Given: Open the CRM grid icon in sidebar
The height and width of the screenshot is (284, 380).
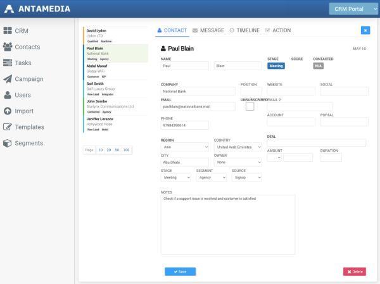Looking at the screenshot, I should click(x=8, y=30).
